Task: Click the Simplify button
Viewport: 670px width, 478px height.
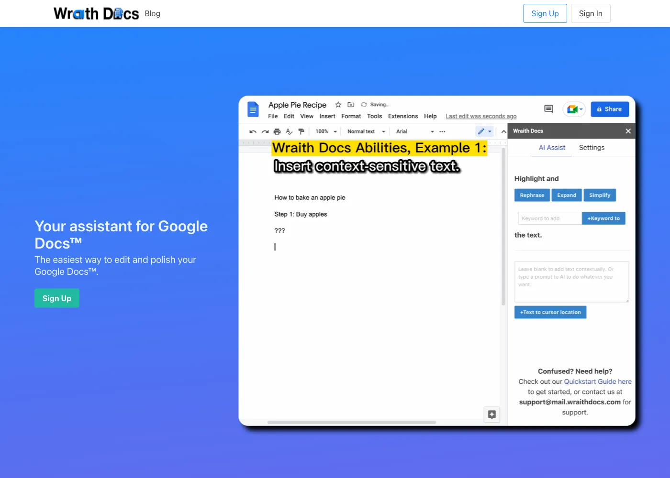Action: pos(600,195)
